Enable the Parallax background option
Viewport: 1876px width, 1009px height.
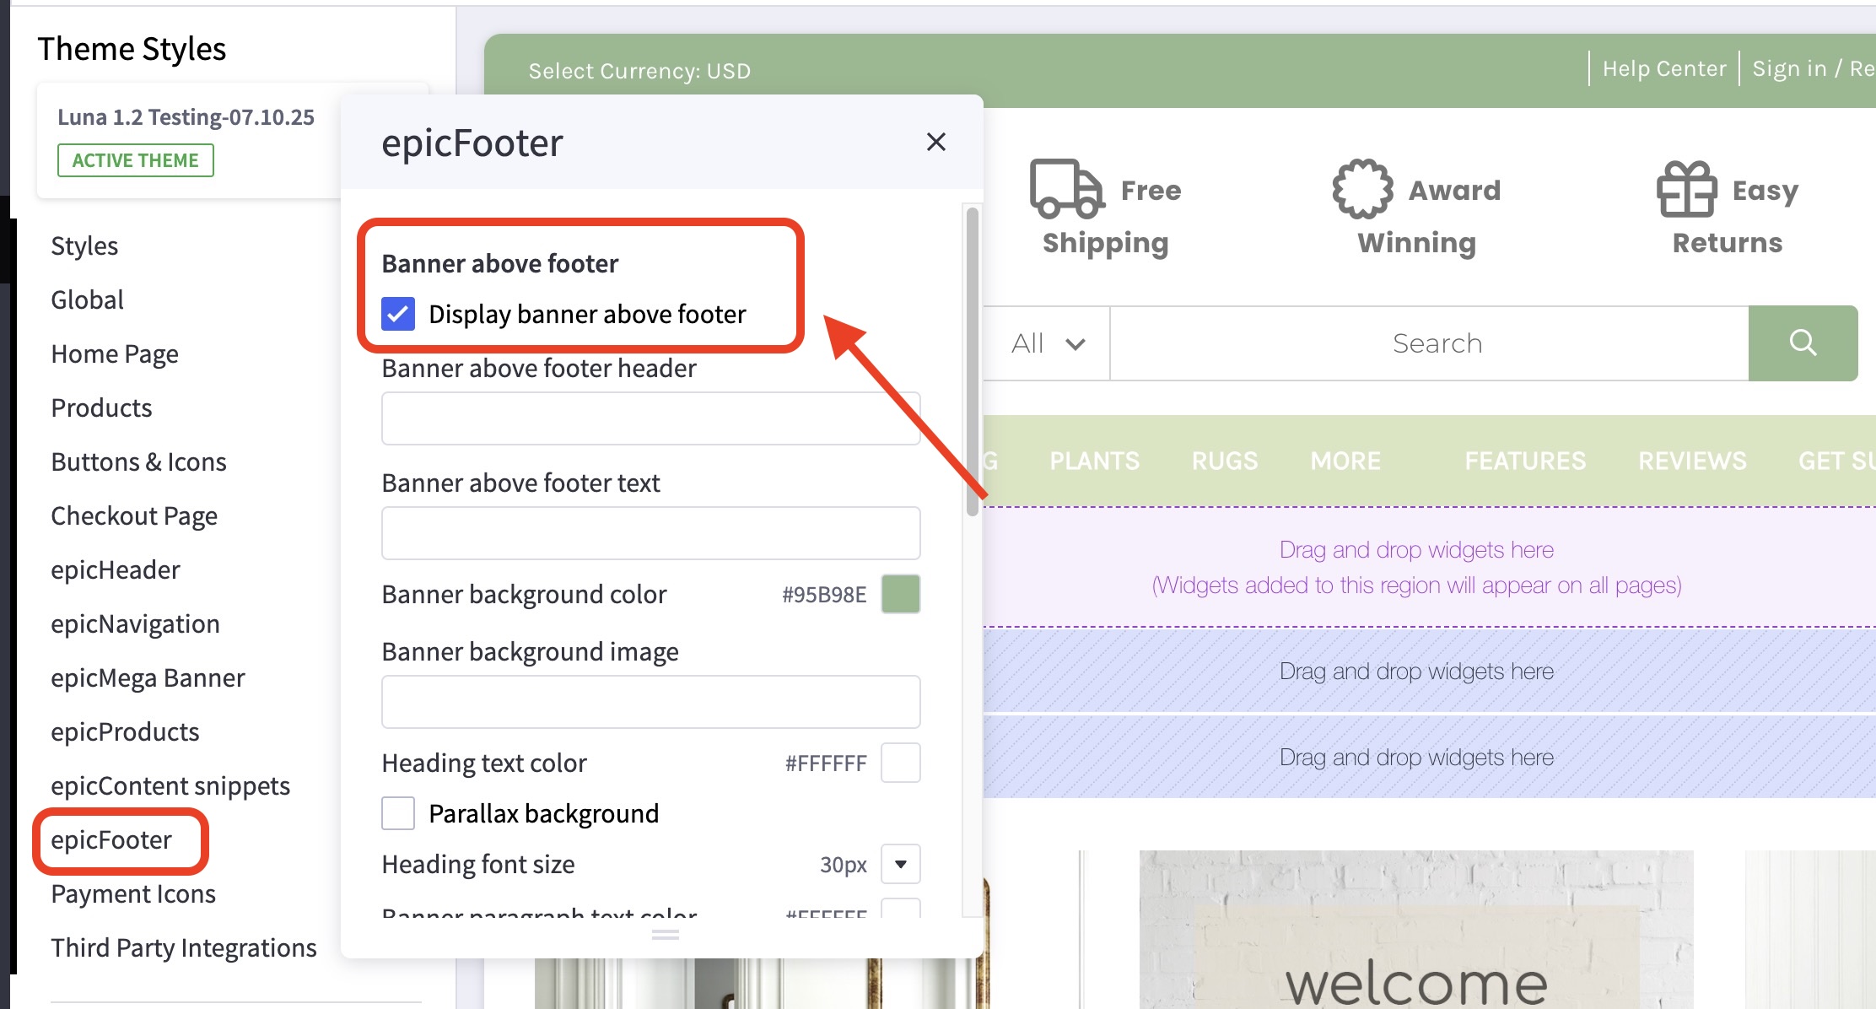(397, 812)
